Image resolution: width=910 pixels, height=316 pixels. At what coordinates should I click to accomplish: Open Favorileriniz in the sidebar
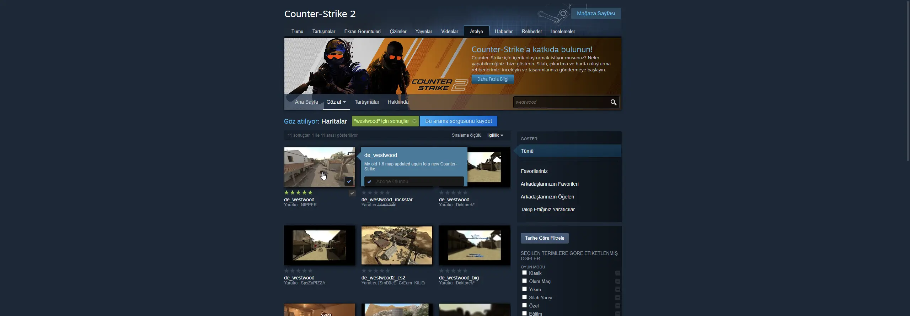tap(534, 171)
